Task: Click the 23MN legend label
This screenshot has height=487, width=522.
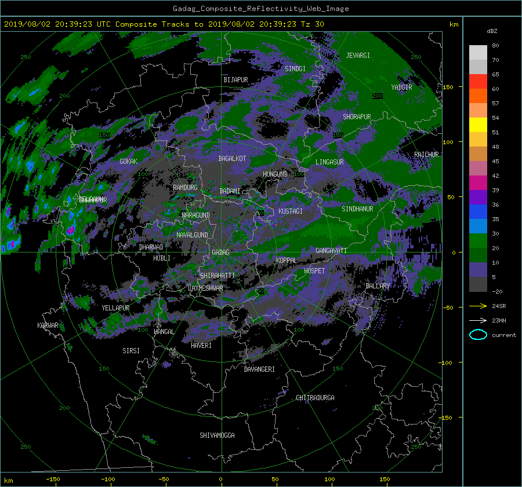Action: point(499,320)
